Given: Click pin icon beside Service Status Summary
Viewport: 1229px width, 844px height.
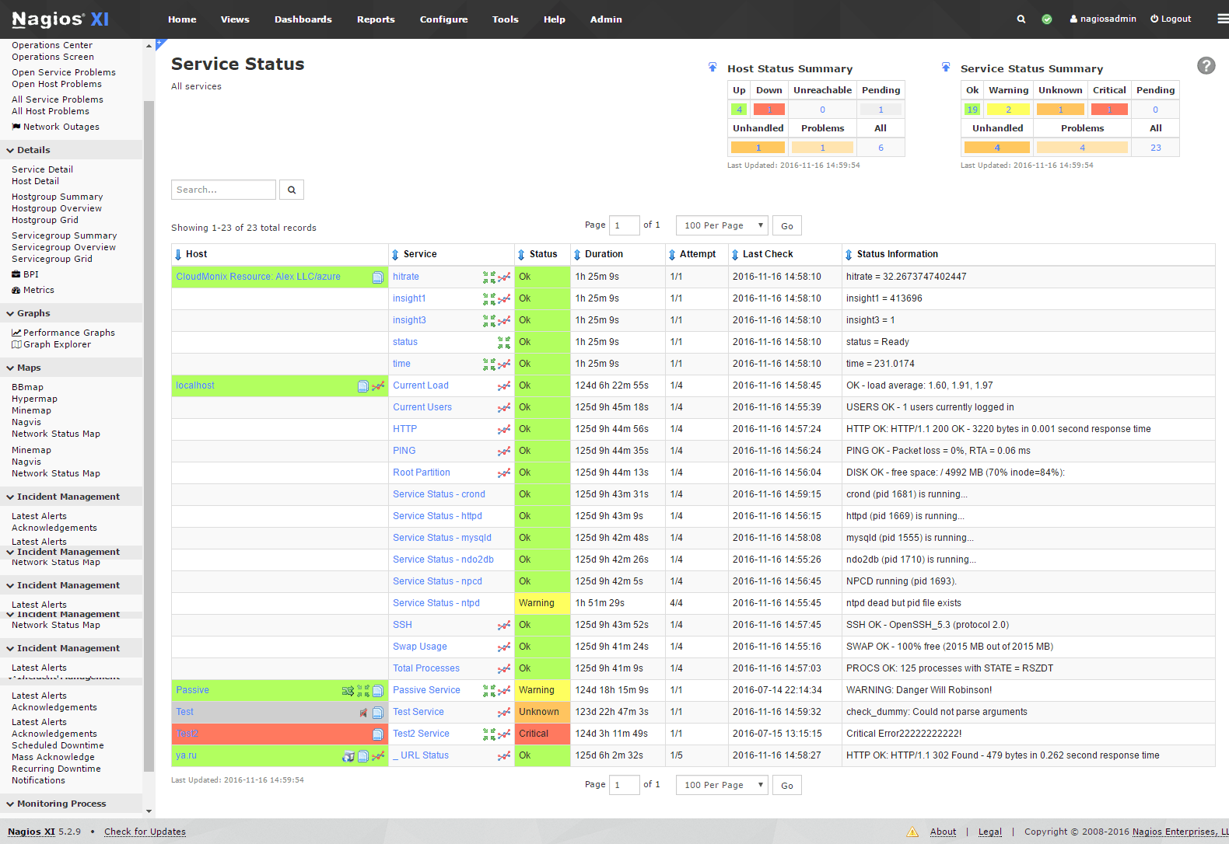Looking at the screenshot, I should pos(946,68).
